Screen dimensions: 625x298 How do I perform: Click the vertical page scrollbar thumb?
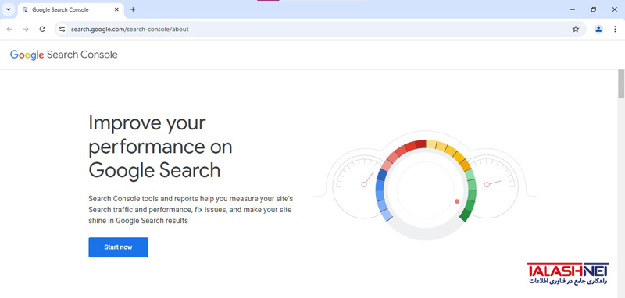621,84
